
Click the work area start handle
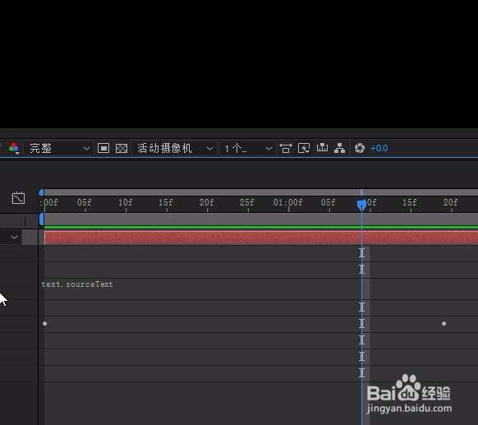[41, 219]
